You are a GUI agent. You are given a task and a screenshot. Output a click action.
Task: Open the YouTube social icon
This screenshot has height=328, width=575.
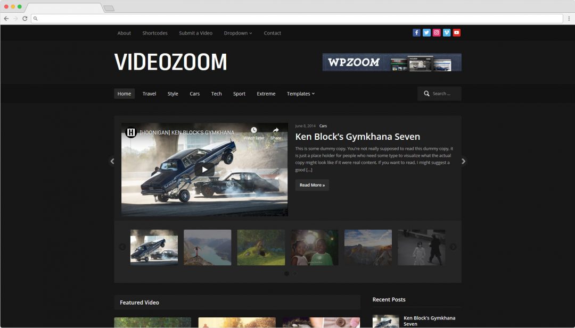pyautogui.click(x=457, y=33)
